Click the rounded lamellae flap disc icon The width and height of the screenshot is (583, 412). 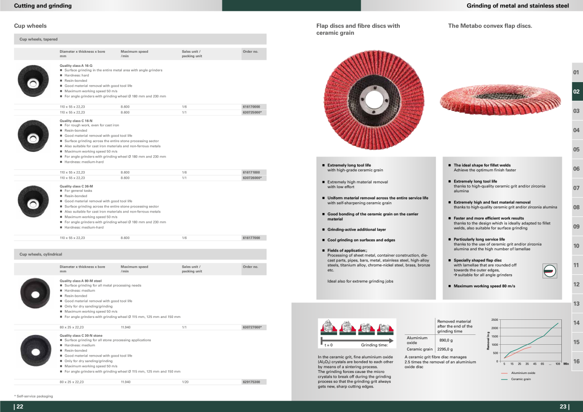tap(549, 271)
